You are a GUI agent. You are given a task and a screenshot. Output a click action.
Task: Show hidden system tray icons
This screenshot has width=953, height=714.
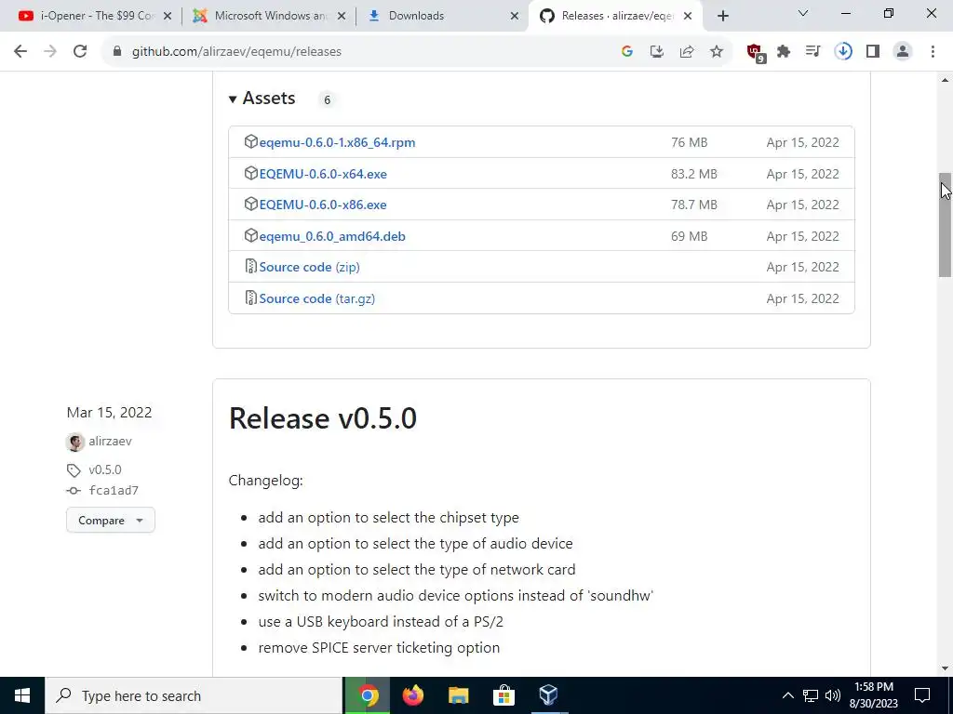click(787, 695)
